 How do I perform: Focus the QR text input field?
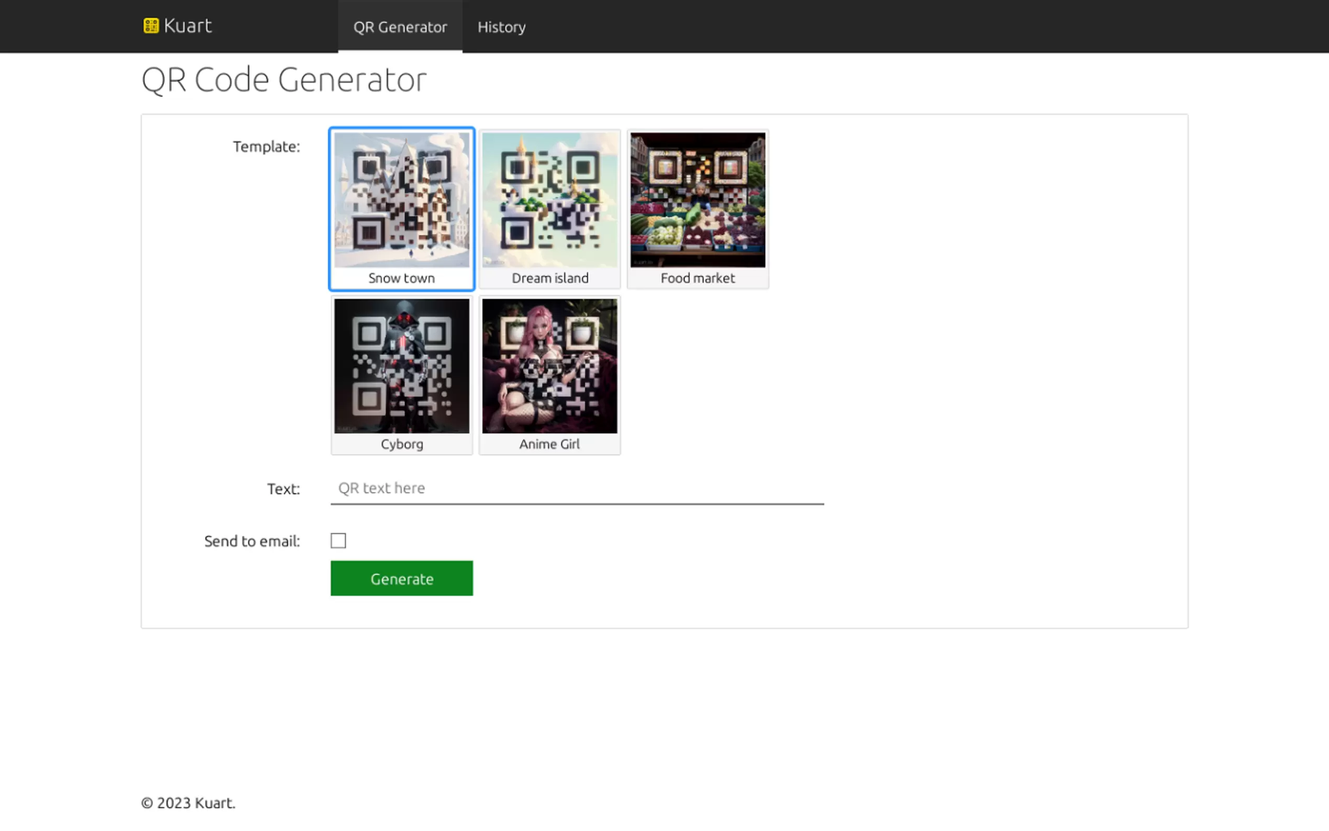click(x=577, y=488)
